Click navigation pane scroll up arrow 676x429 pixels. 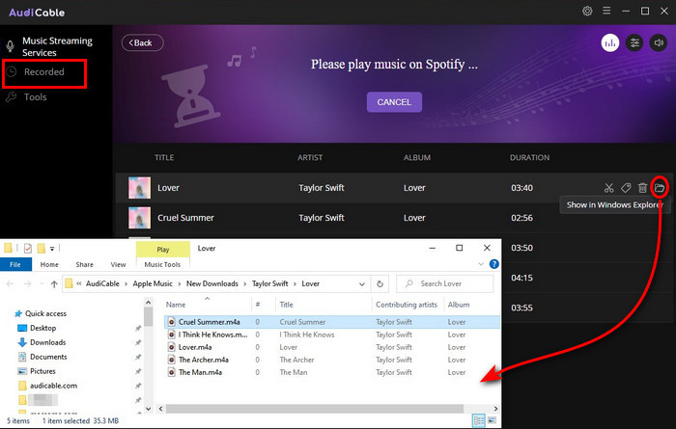[149, 303]
